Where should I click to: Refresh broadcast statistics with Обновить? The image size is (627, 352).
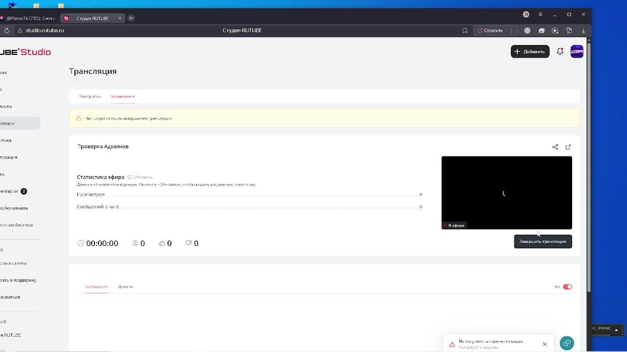click(x=140, y=177)
